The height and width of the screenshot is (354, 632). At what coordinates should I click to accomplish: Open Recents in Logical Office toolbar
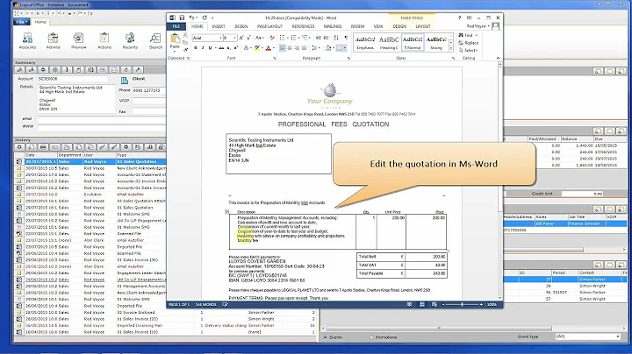130,41
